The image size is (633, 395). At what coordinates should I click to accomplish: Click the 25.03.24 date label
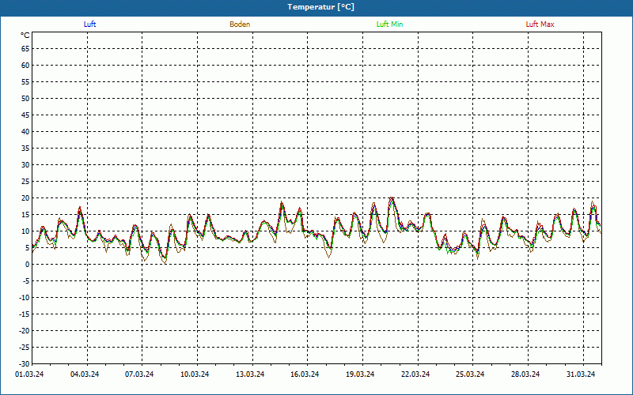[x=470, y=374]
